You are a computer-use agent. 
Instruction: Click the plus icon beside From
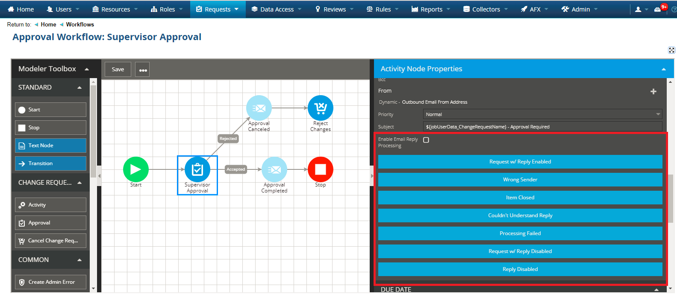coord(653,91)
